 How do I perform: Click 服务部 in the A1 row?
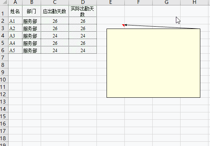pos(32,20)
